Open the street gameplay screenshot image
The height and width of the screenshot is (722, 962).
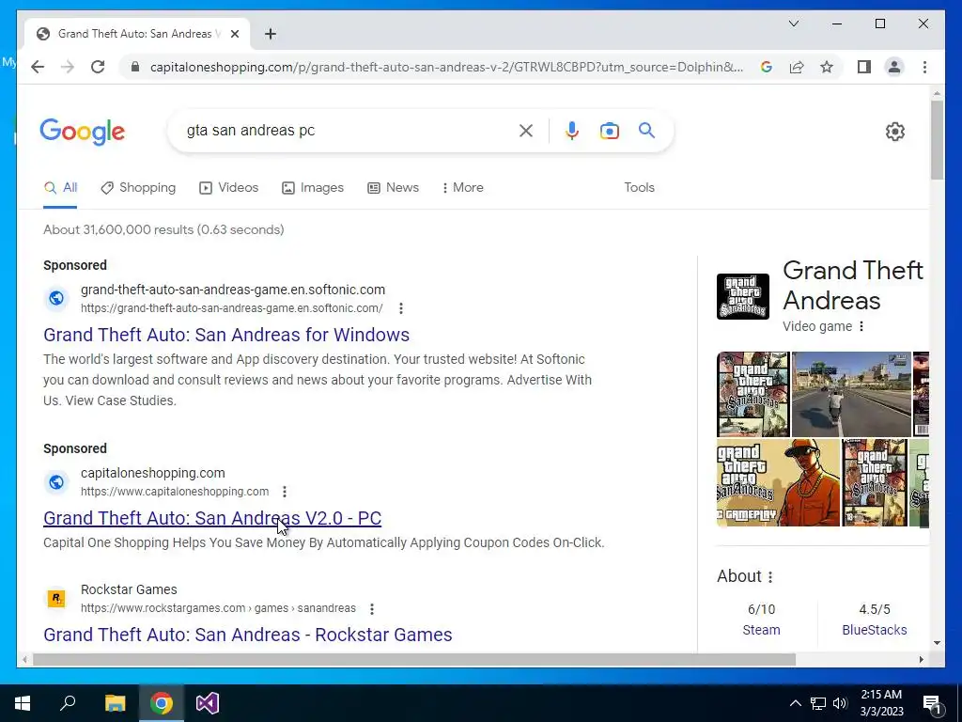[851, 394]
